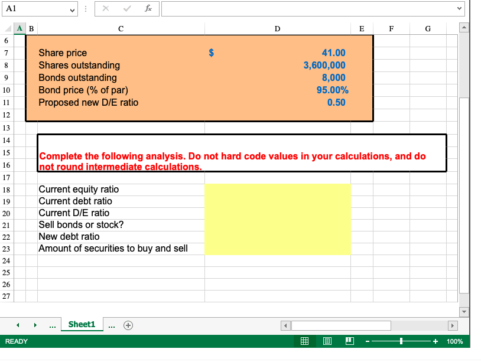Click the 41.00 share price value
The height and width of the screenshot is (362, 481).
pyautogui.click(x=333, y=53)
